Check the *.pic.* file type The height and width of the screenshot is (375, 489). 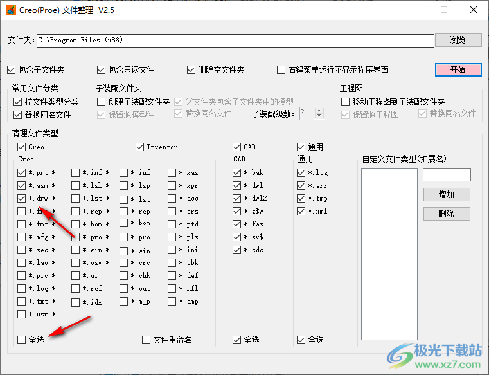(21, 275)
